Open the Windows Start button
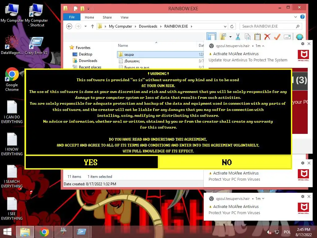The width and height of the screenshot is (317, 238). pos(7,232)
